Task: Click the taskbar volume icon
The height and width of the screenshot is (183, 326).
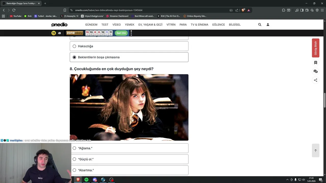Action: [x=303, y=180]
